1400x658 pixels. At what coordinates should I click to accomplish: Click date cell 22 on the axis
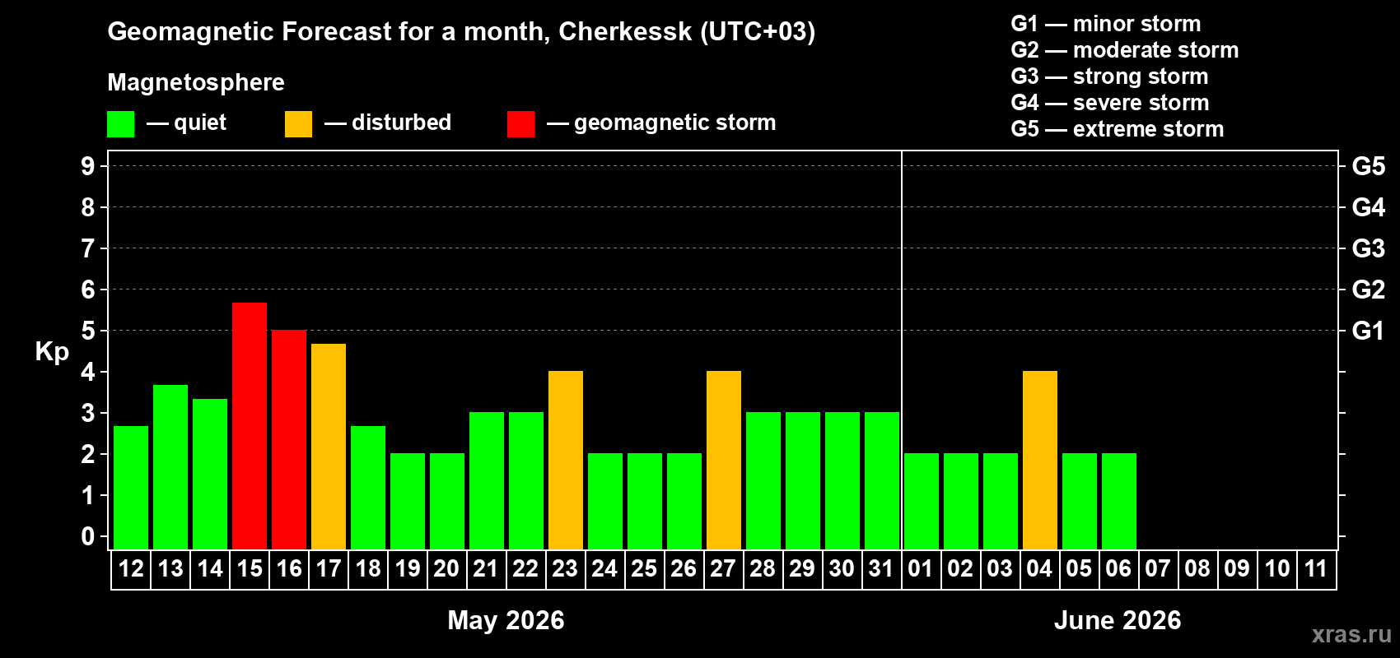[x=526, y=569]
